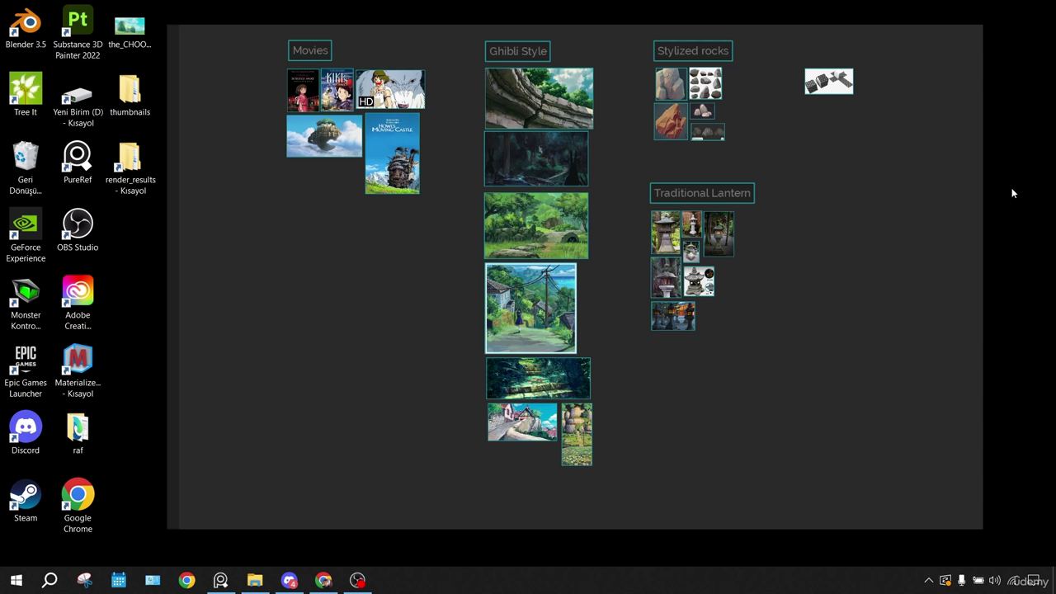Select the gray cubes reference image
1056x594 pixels.
click(829, 82)
